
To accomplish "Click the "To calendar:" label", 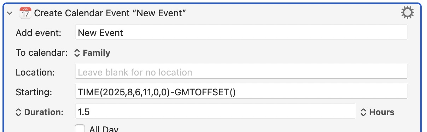I will pyautogui.click(x=42, y=53).
